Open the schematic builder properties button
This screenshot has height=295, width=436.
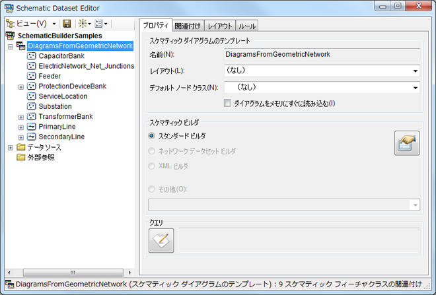407,143
